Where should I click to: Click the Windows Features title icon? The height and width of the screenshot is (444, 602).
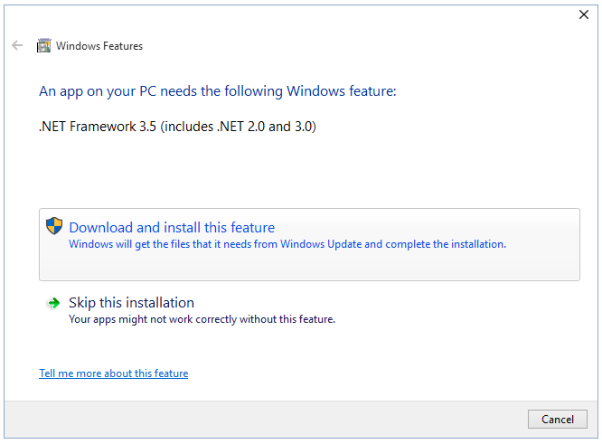click(43, 46)
